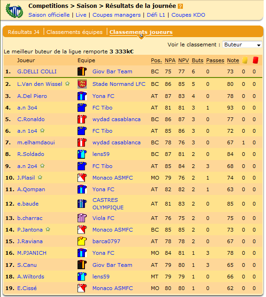
Task: Switch to Classements équipes tab
Action: (x=74, y=32)
